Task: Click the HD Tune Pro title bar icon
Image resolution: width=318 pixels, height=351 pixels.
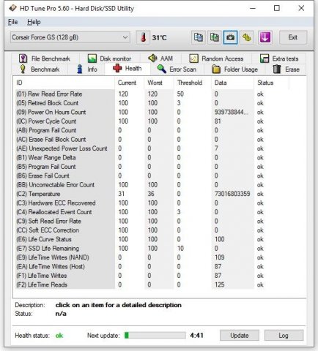Action: pos(12,8)
